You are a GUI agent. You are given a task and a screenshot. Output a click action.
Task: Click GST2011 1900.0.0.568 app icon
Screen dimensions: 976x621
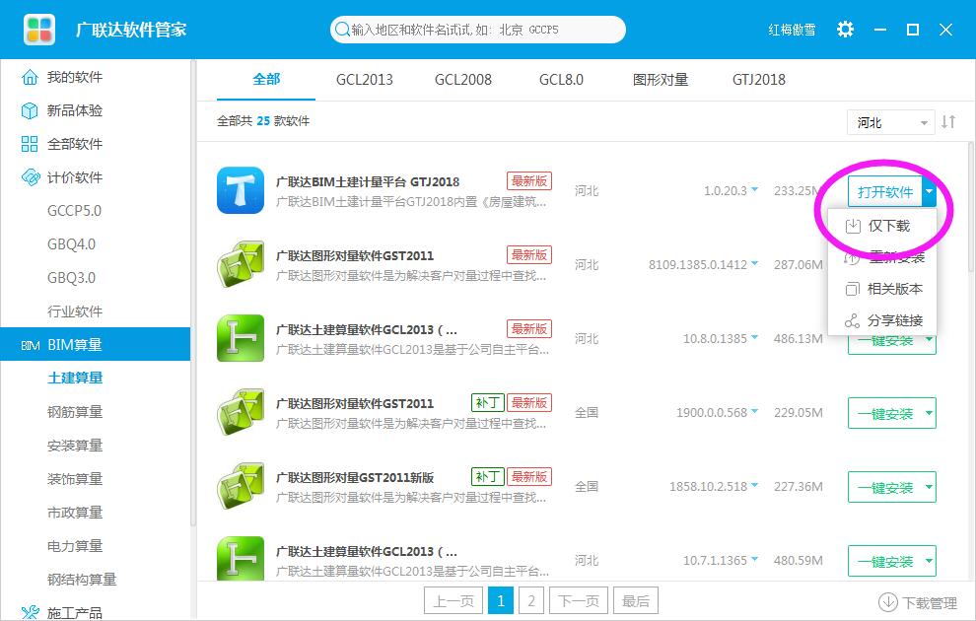pyautogui.click(x=241, y=413)
